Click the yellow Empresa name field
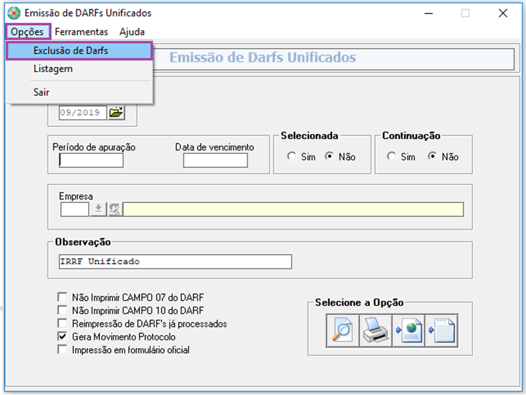 click(x=293, y=209)
